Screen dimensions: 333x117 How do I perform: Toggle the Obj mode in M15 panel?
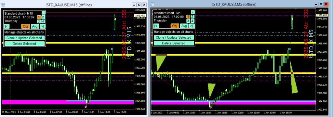pyautogui.click(x=25, y=26)
